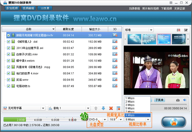192x132 pixels.
Task: Uncheck 谍中谍4.webm checkbox
Action: click(x=8, y=61)
